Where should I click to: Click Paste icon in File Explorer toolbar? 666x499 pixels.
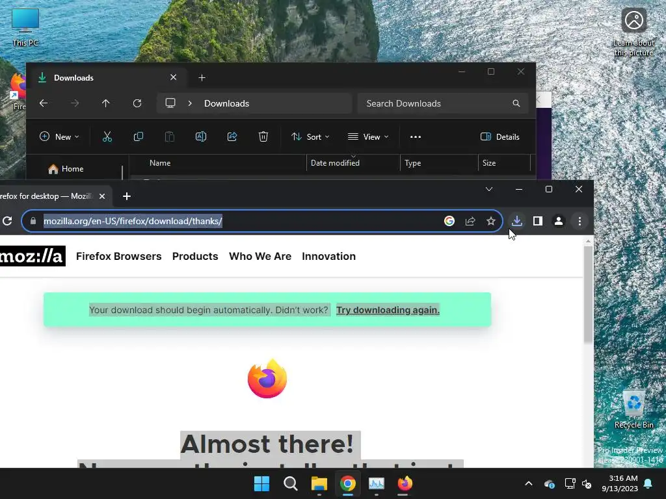[x=170, y=136]
